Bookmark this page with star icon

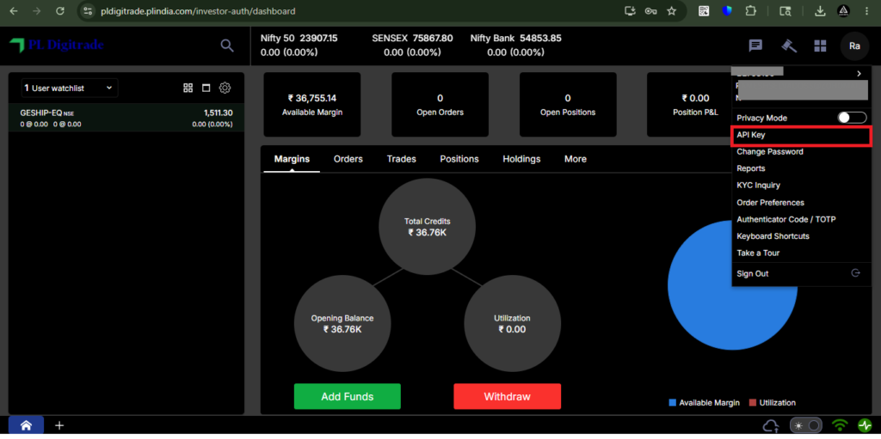point(671,10)
